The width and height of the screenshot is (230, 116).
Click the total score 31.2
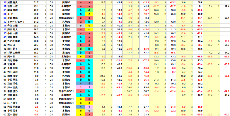pos(36,22)
